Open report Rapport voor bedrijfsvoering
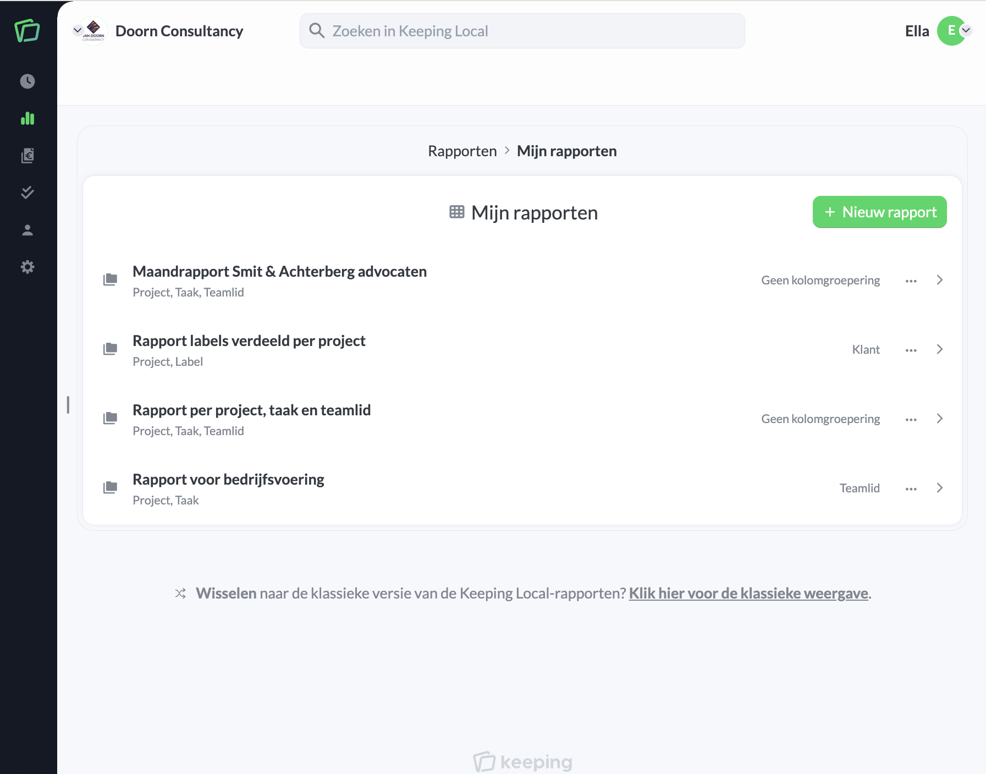 click(228, 479)
